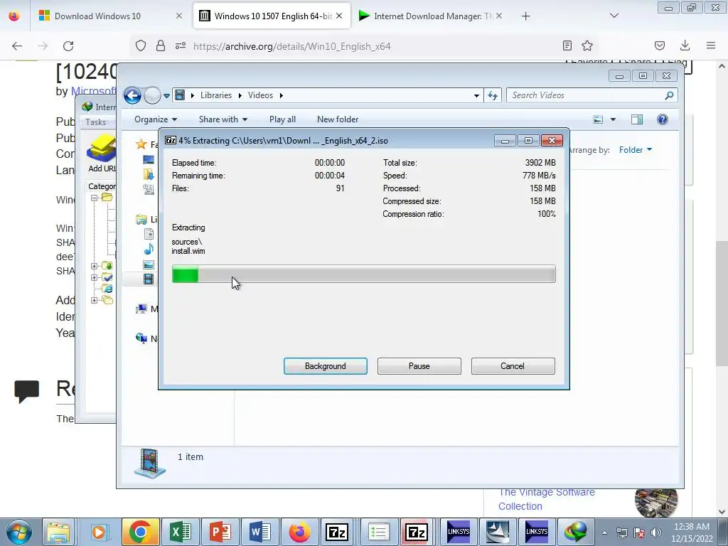
Task: Click Favorites star in Explorer sidebar
Action: (x=141, y=144)
